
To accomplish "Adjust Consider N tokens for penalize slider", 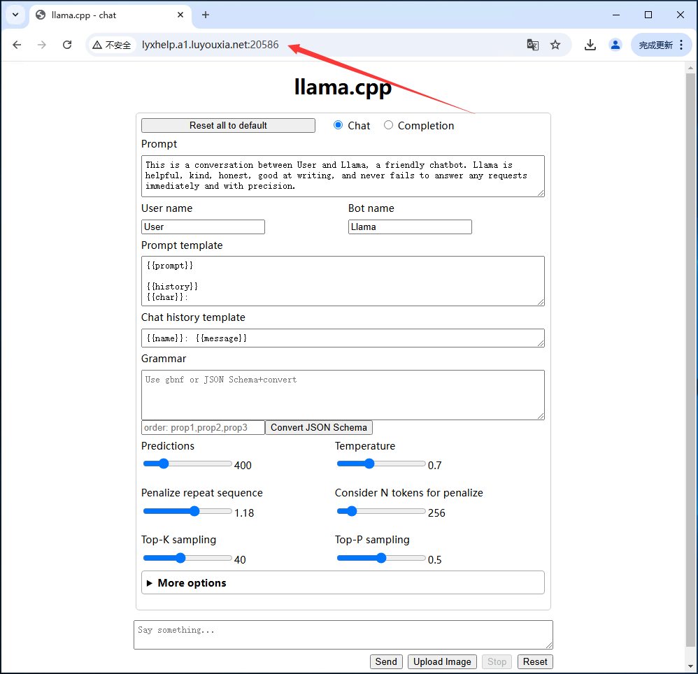I will [381, 511].
